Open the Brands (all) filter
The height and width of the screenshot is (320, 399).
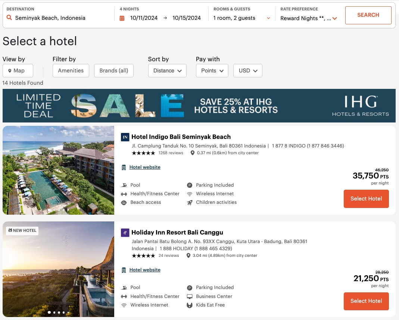point(113,70)
